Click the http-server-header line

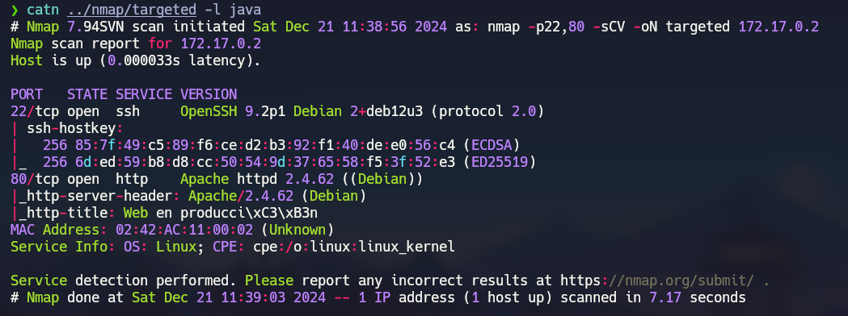pyautogui.click(x=188, y=196)
